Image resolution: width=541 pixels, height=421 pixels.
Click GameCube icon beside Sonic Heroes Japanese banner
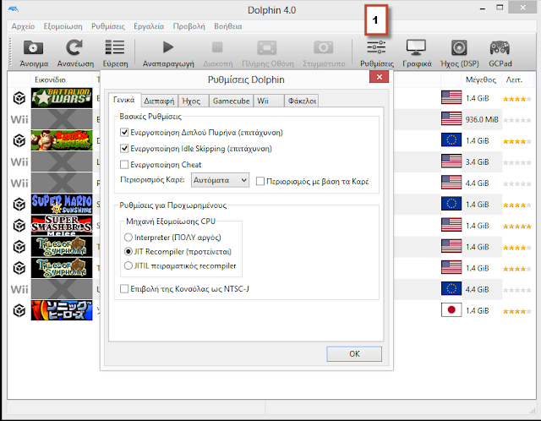pyautogui.click(x=19, y=311)
